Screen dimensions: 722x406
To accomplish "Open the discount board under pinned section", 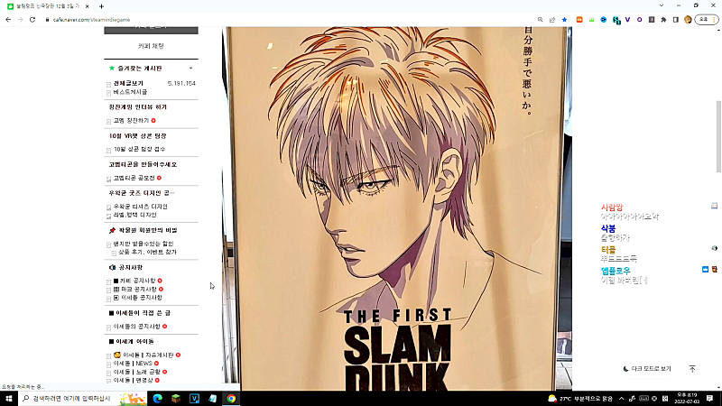I will pyautogui.click(x=143, y=244).
